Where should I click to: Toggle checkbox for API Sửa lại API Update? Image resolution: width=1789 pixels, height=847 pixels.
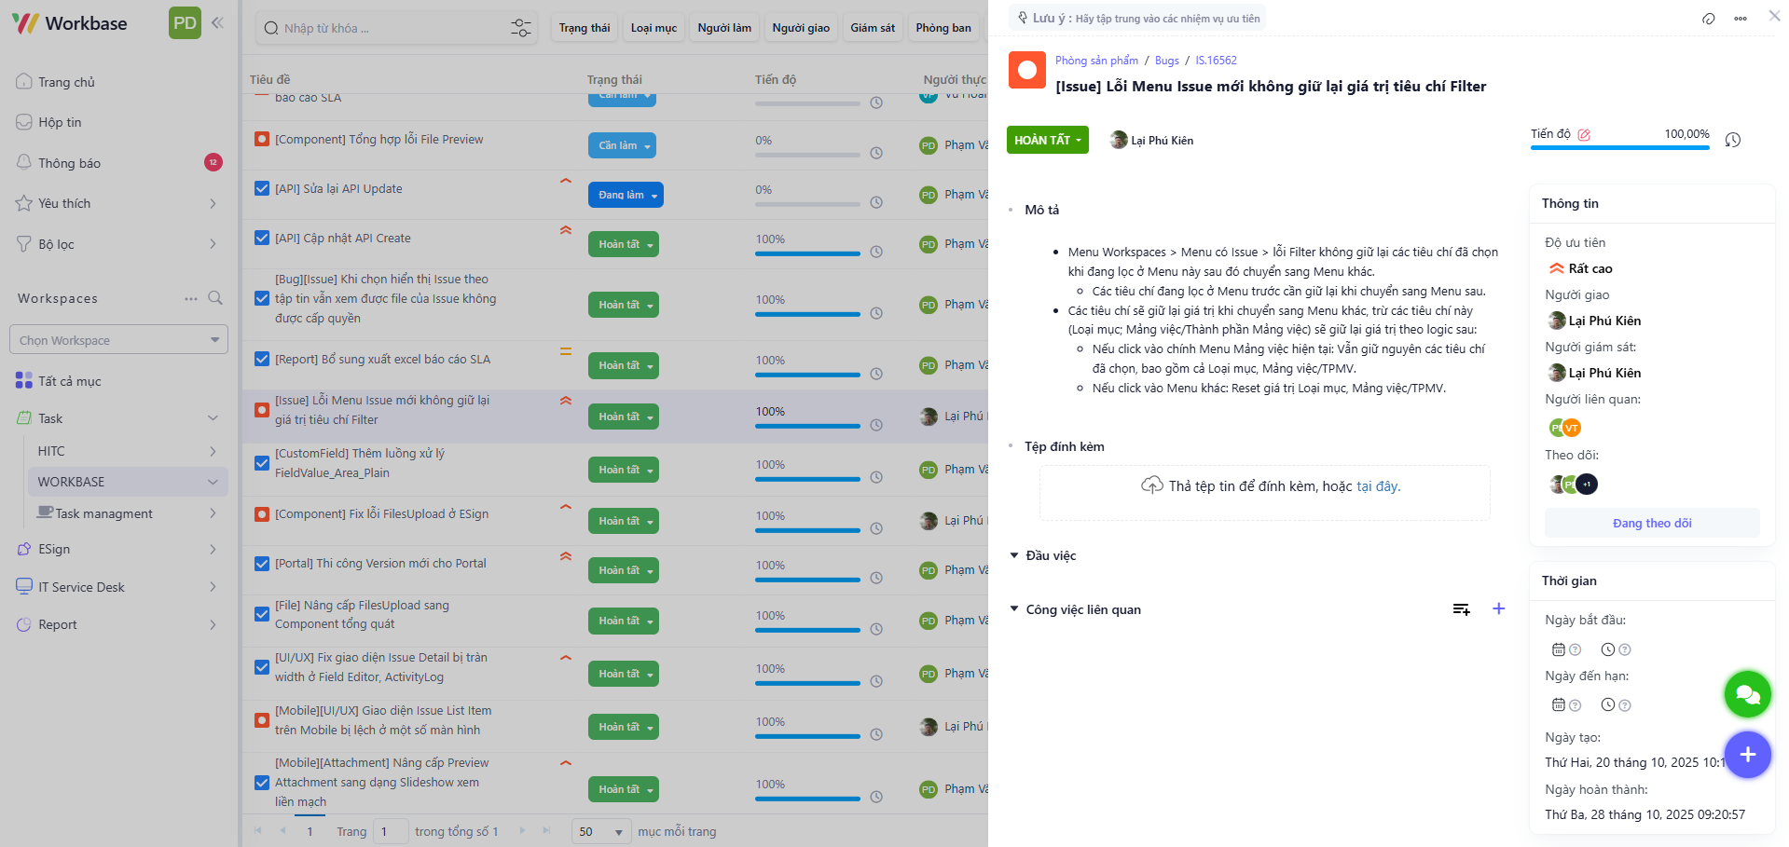262,188
